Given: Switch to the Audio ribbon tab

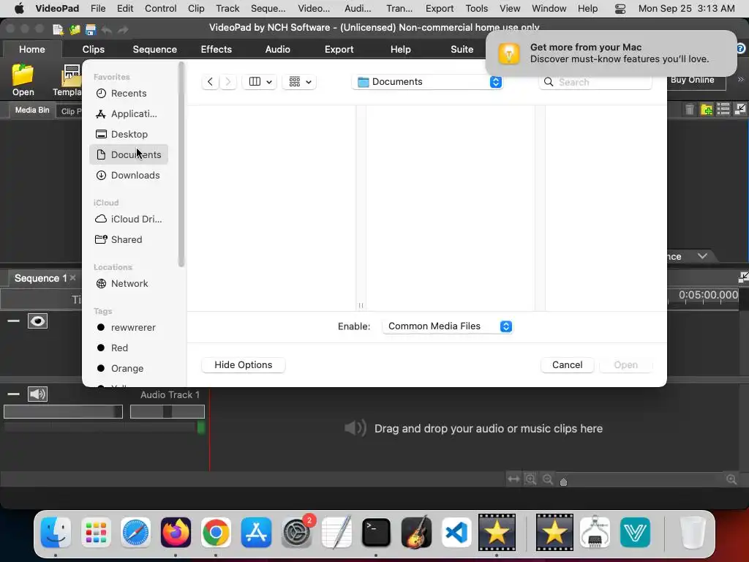Looking at the screenshot, I should point(277,49).
